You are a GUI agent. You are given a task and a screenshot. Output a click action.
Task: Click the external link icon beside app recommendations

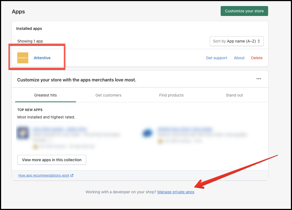tap(72, 175)
